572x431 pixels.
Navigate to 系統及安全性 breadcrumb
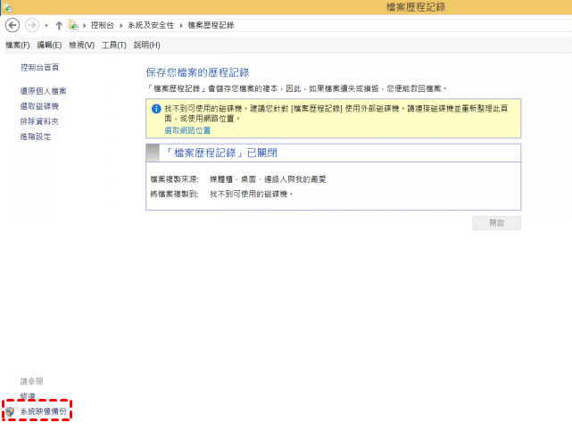(x=151, y=25)
